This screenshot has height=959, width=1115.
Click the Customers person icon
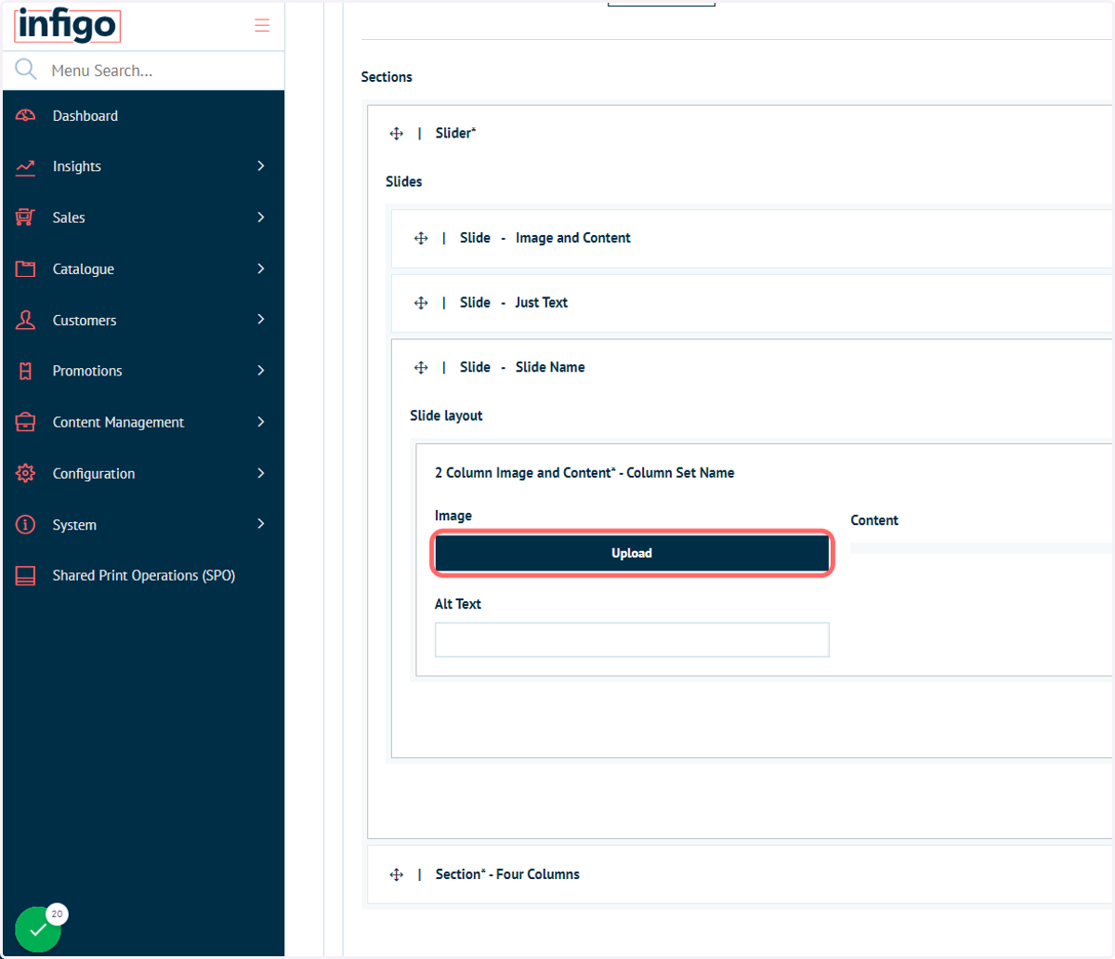pyautogui.click(x=26, y=320)
